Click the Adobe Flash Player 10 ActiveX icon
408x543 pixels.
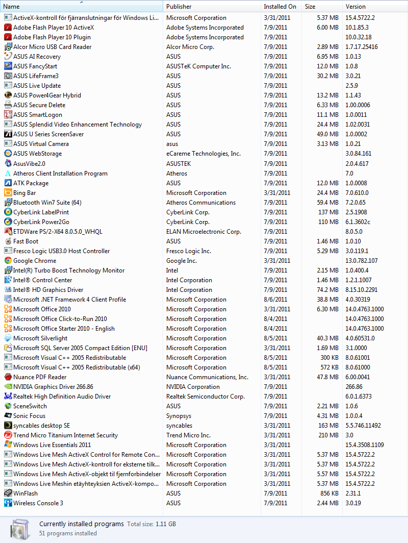8,28
